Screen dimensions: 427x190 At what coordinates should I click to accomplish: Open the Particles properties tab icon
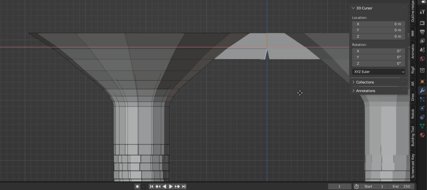tap(422, 100)
